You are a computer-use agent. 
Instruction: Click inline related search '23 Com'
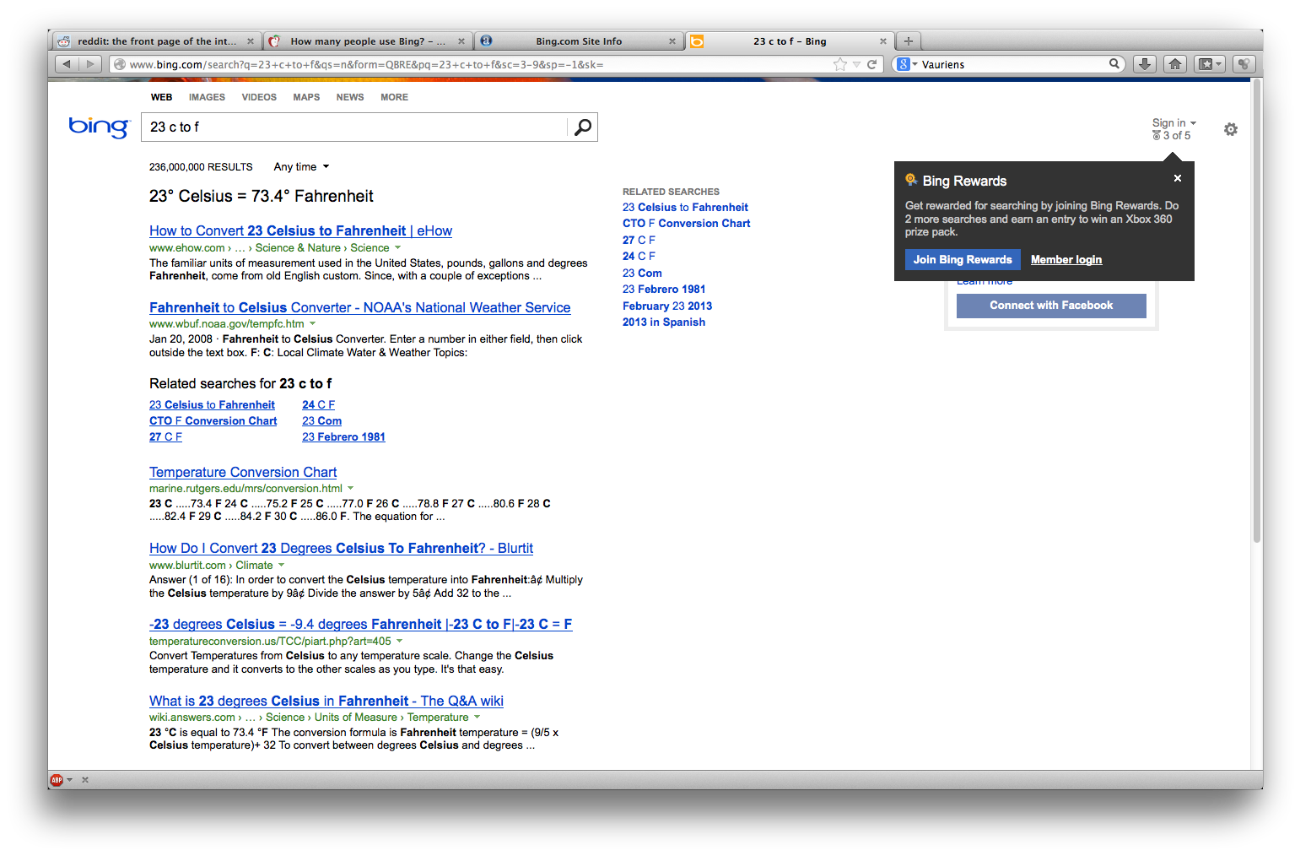click(x=322, y=421)
